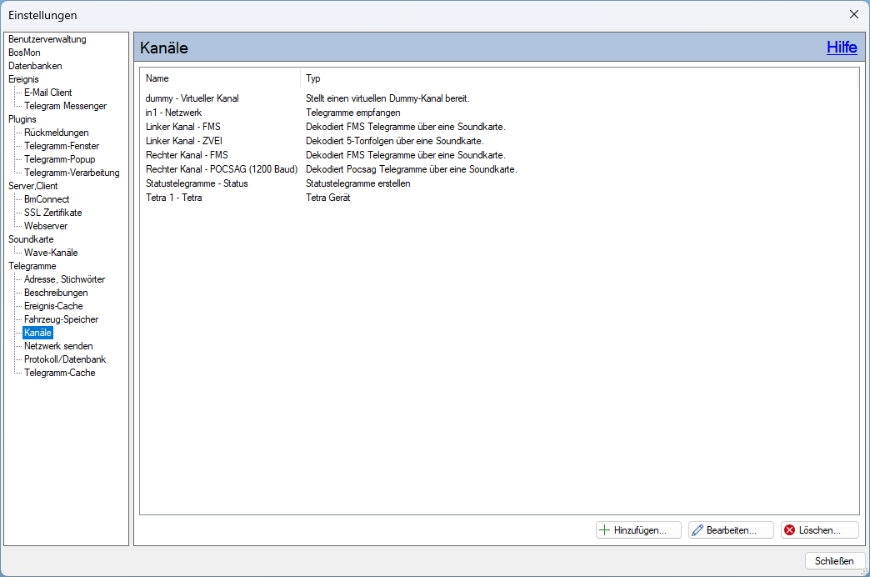Open the Webserver settings
The width and height of the screenshot is (870, 577).
point(46,226)
